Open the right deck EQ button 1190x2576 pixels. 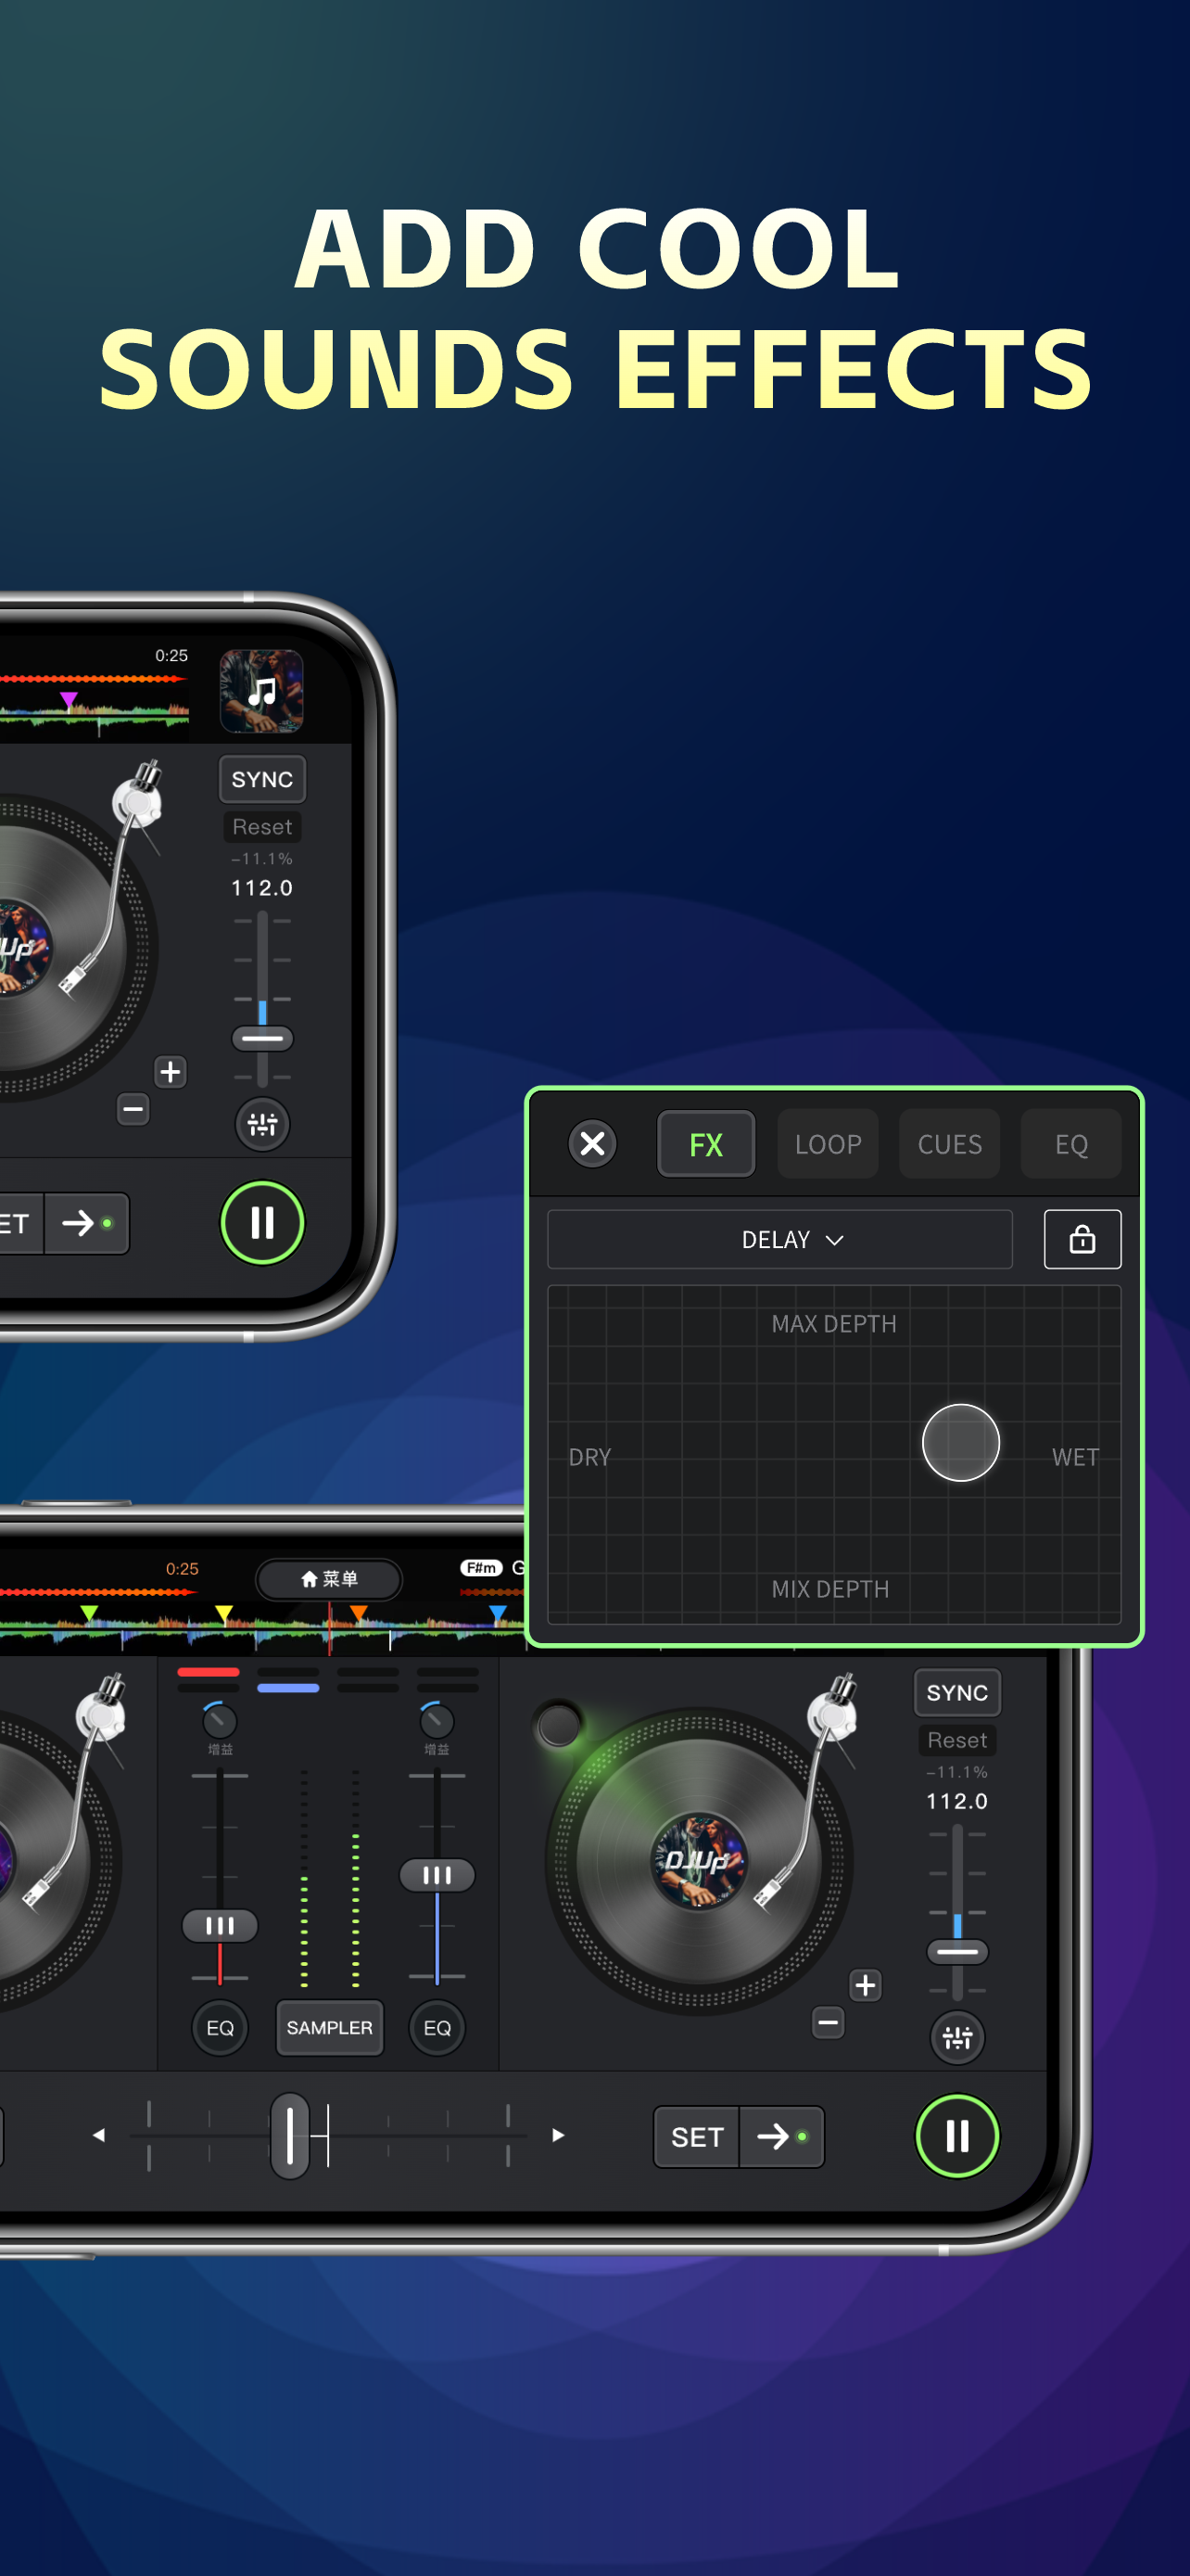[437, 2028]
